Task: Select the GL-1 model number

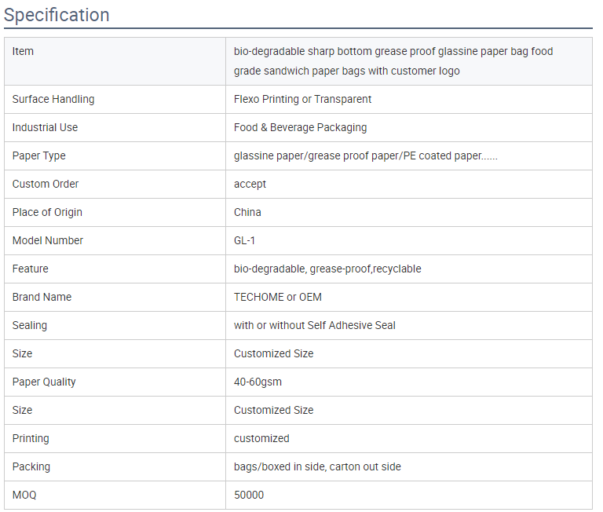Action: (x=245, y=241)
